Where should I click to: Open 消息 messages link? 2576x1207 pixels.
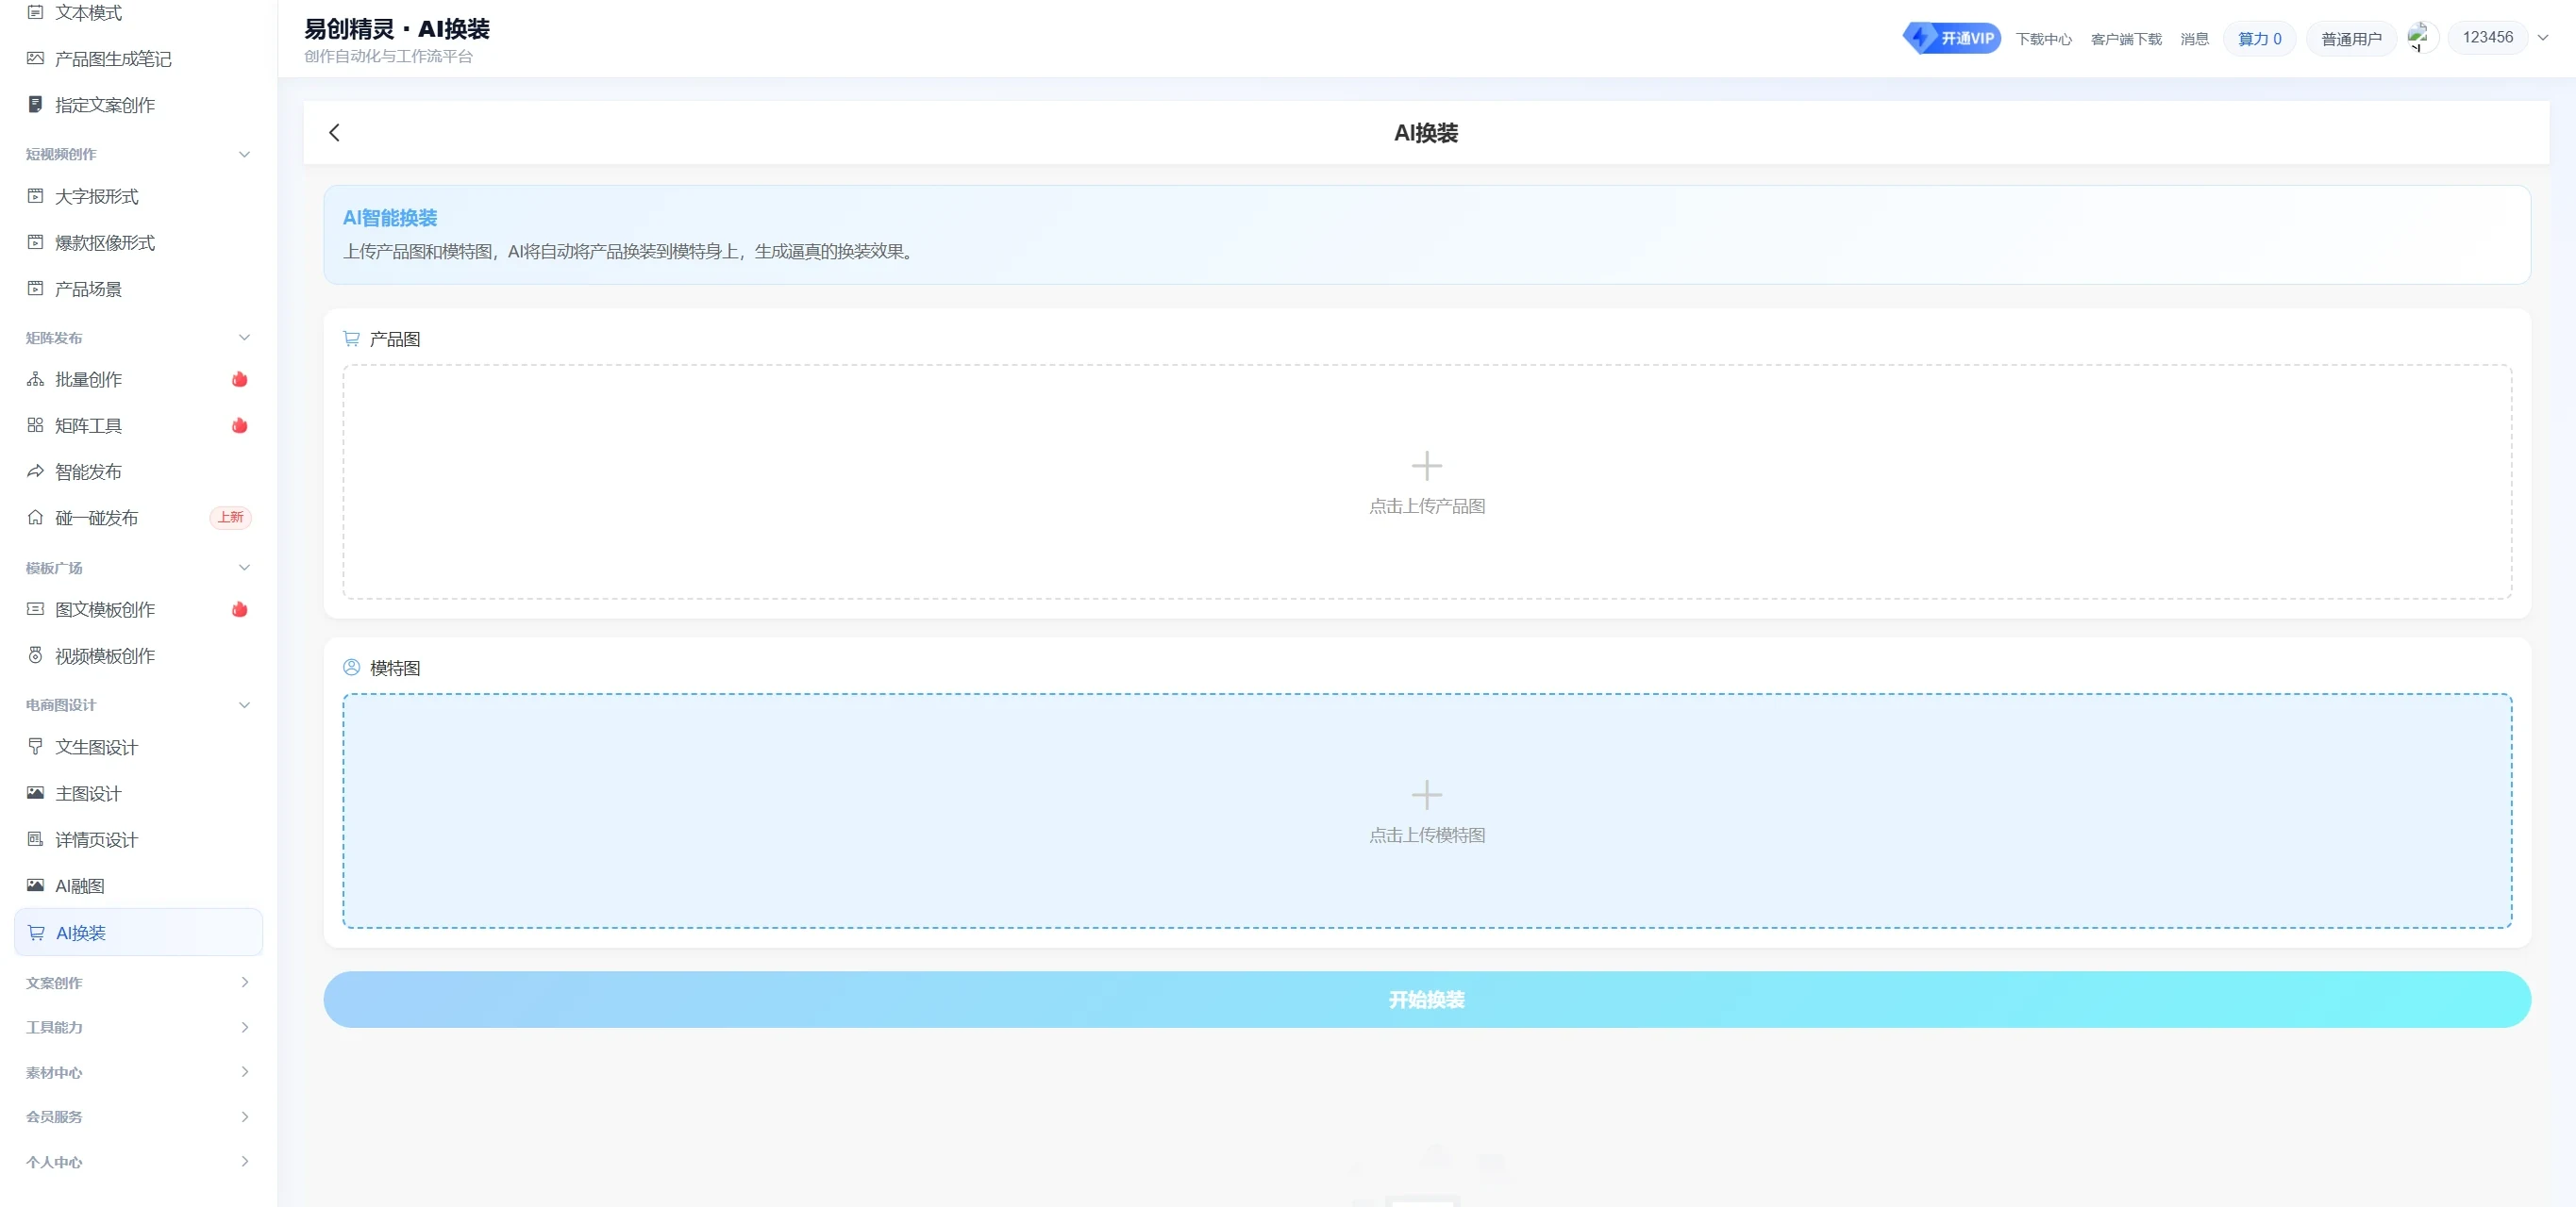pyautogui.click(x=2195, y=39)
